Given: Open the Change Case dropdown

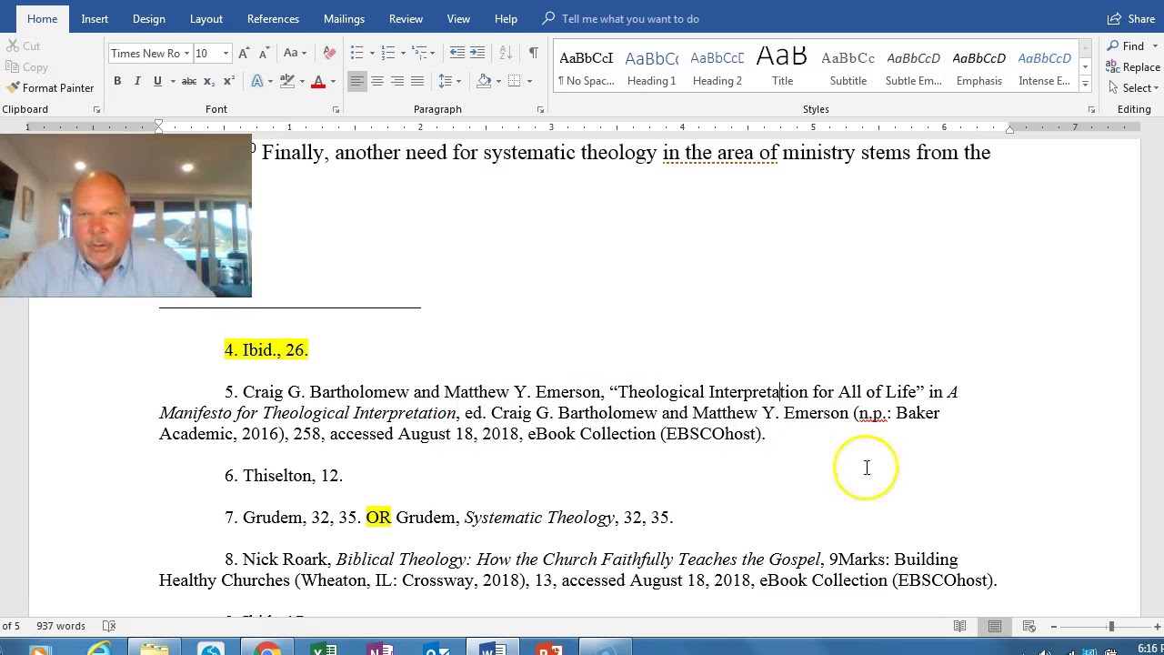Looking at the screenshot, I should click(x=295, y=54).
